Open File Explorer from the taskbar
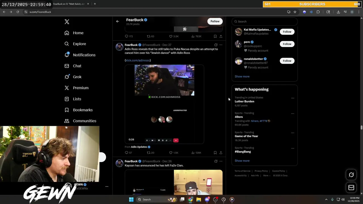 click(x=199, y=199)
